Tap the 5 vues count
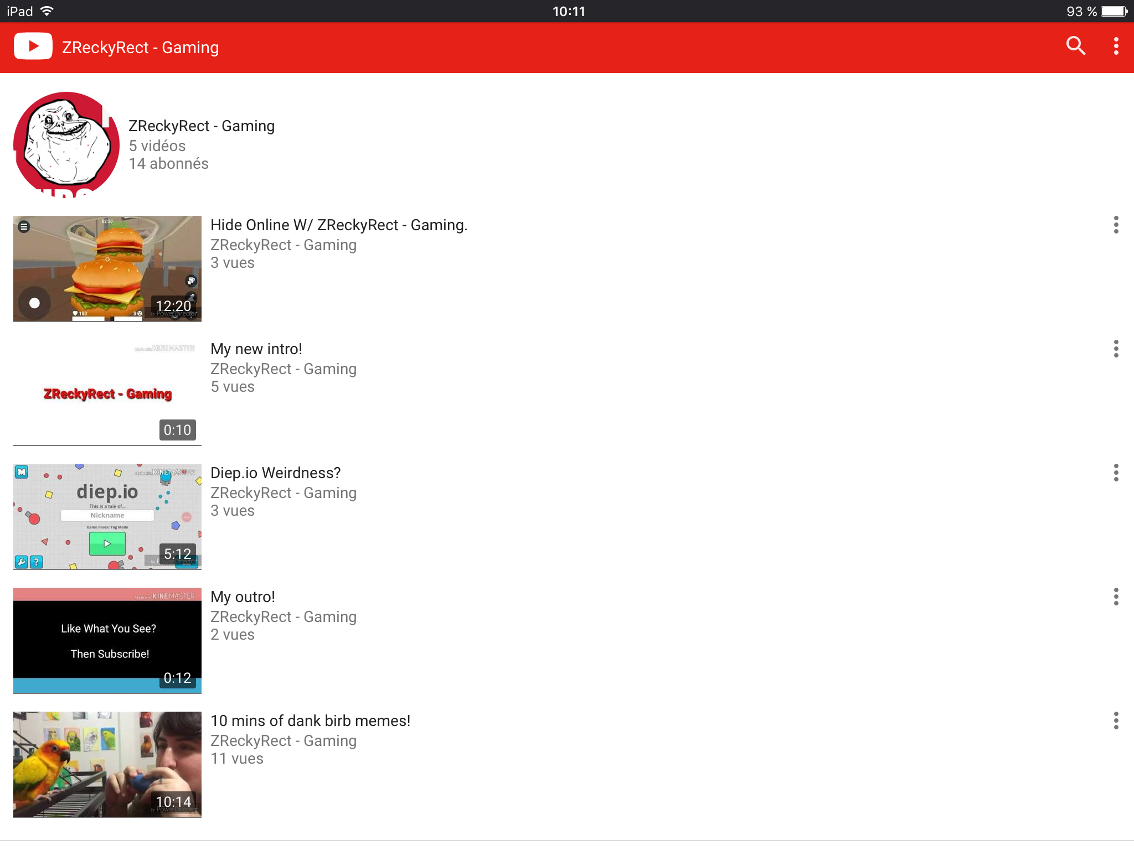This screenshot has width=1134, height=850. click(x=233, y=387)
